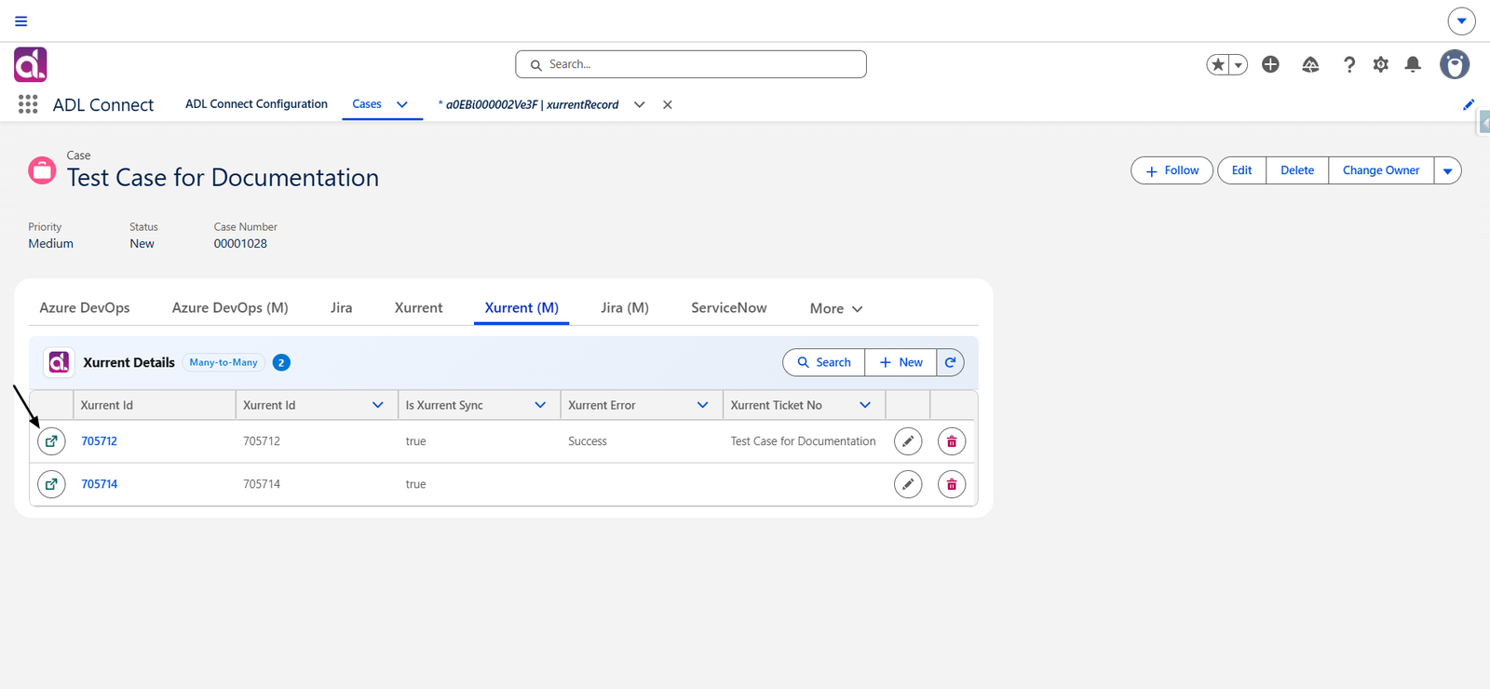Open the global actions plus icon
1490x689 pixels.
pyautogui.click(x=1270, y=64)
